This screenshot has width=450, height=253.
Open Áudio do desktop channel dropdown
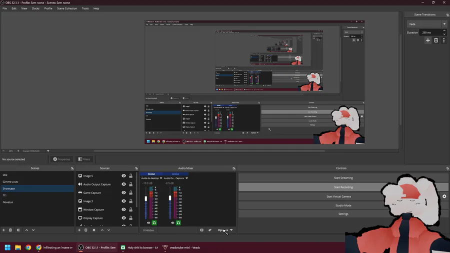tap(160, 178)
